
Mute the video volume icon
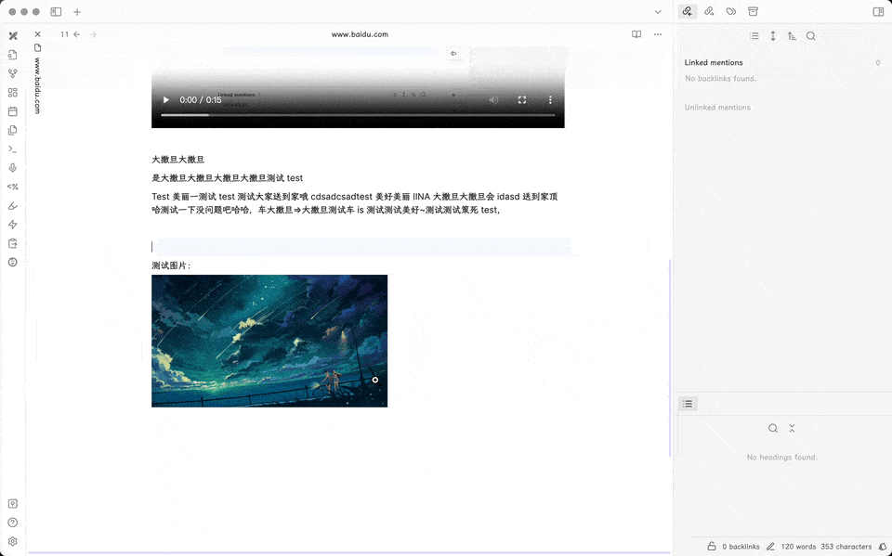pos(493,100)
